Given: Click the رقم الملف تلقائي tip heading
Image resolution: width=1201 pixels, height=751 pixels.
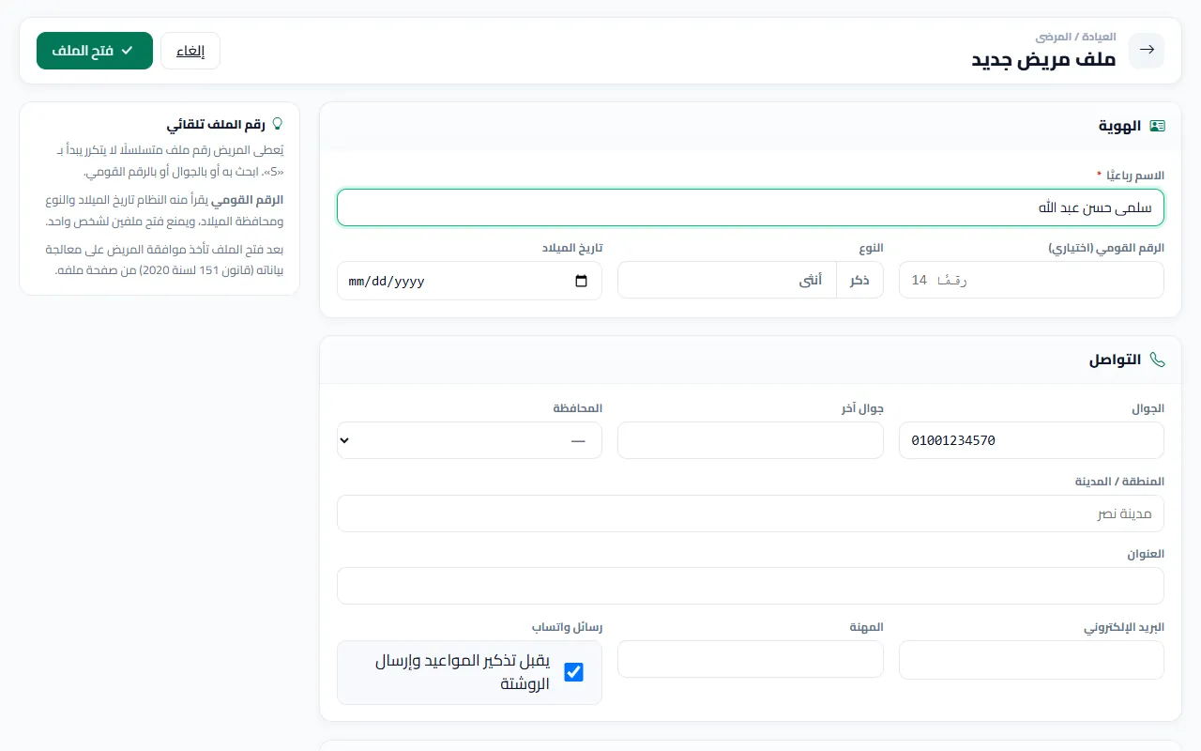Looking at the screenshot, I should tap(216, 124).
